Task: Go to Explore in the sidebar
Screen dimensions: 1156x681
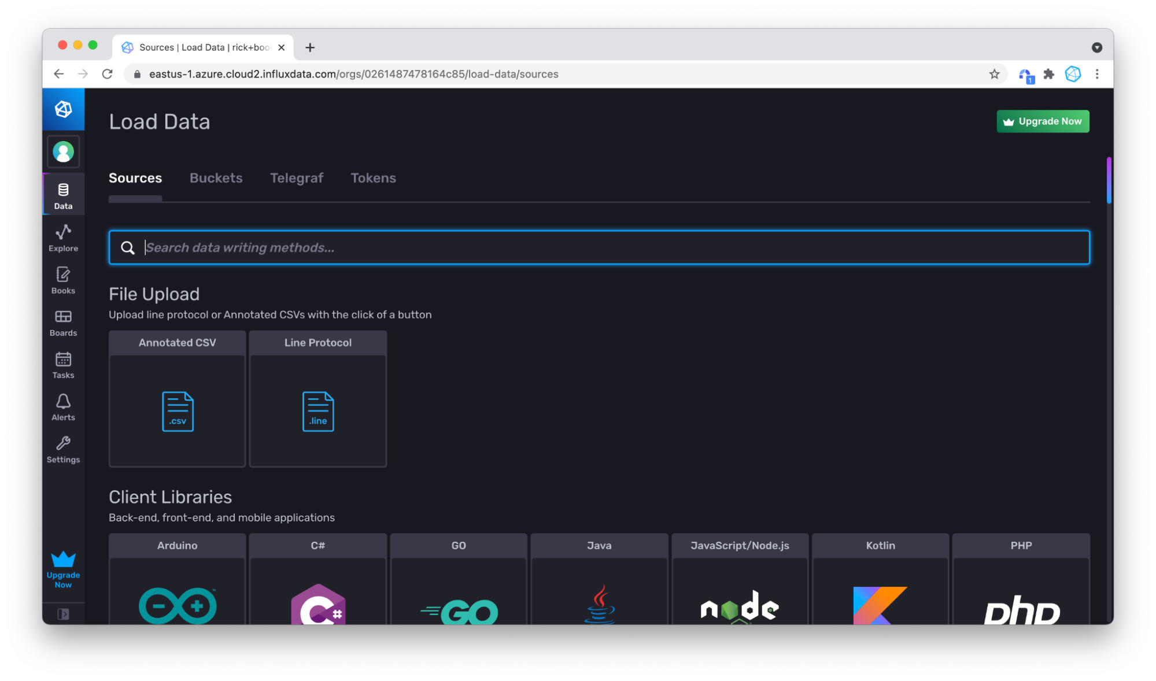Action: pyautogui.click(x=63, y=238)
